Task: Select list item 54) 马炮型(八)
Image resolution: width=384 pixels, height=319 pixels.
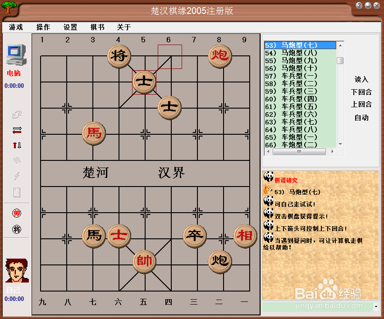Action: (300, 53)
